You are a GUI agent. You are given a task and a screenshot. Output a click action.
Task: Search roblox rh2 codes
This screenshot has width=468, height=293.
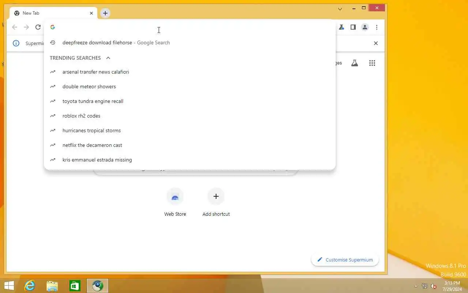tap(189, 116)
